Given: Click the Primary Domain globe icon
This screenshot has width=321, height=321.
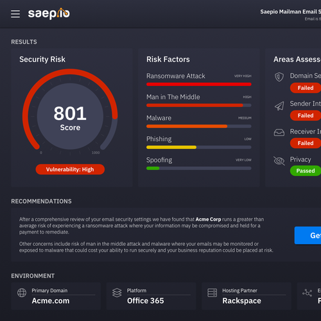Looking at the screenshot, I should coord(22,293).
